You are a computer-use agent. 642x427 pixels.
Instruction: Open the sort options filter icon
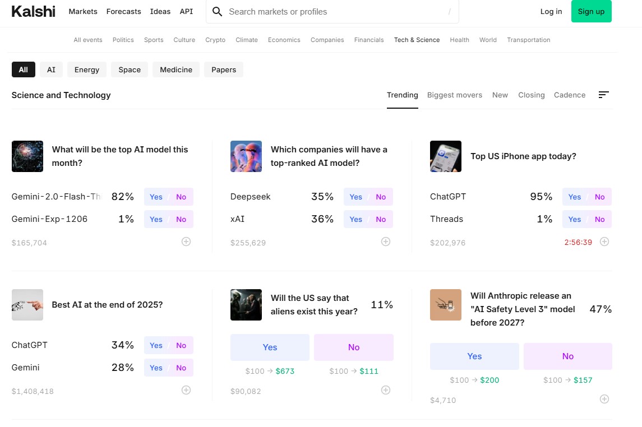[603, 95]
